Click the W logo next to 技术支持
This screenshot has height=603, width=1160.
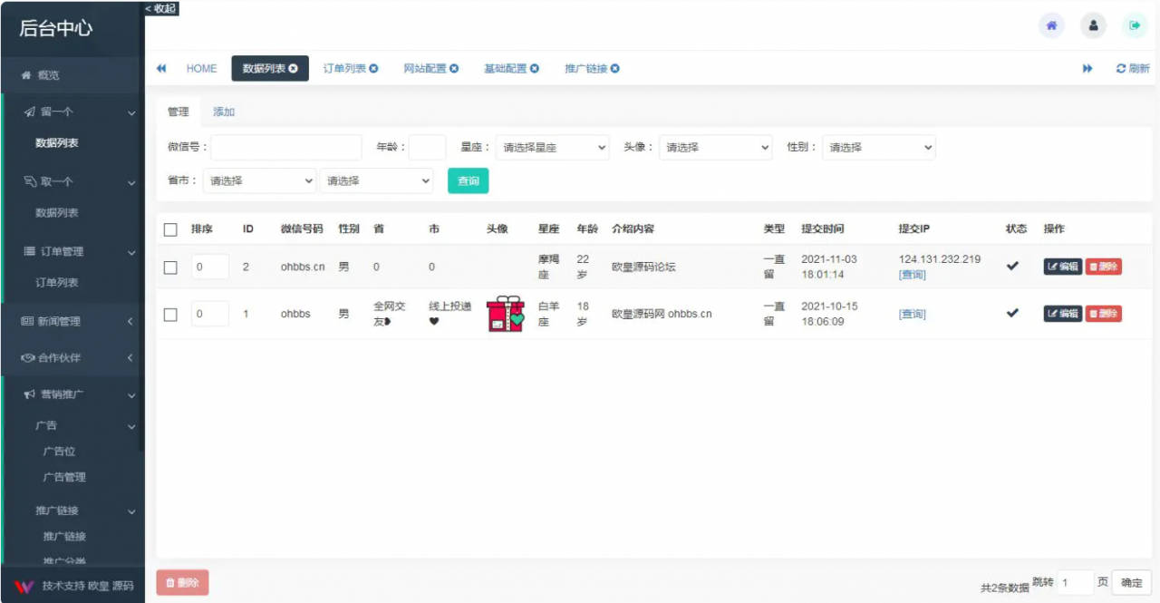(24, 587)
